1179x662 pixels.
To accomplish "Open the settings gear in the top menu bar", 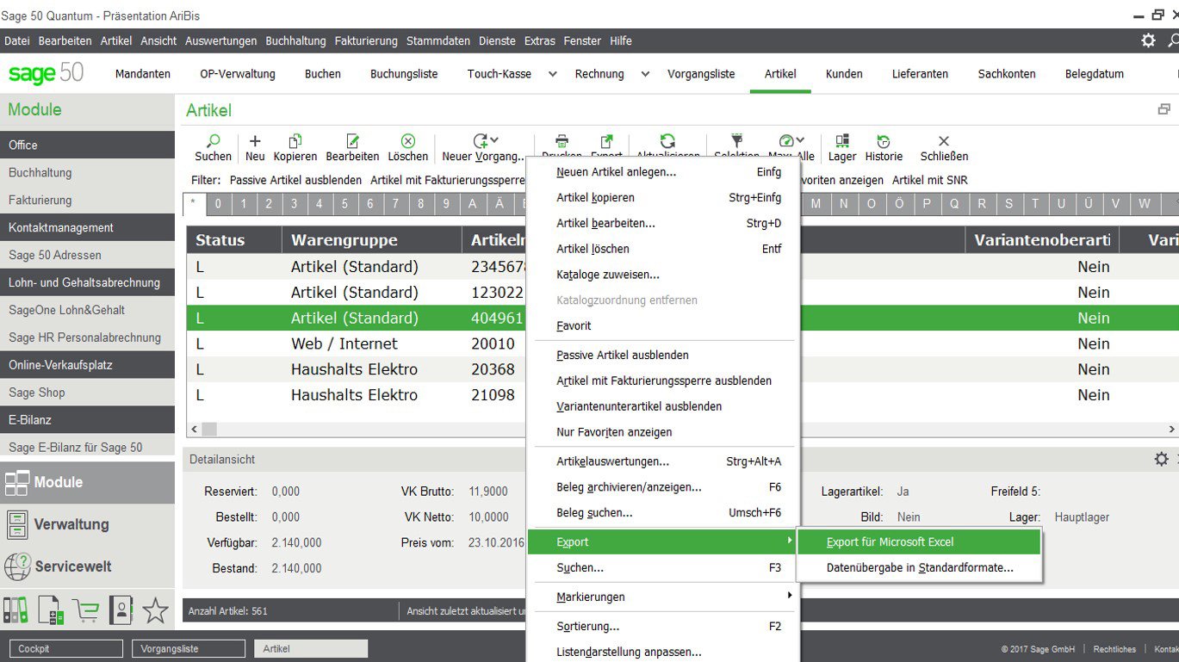I will click(x=1148, y=40).
